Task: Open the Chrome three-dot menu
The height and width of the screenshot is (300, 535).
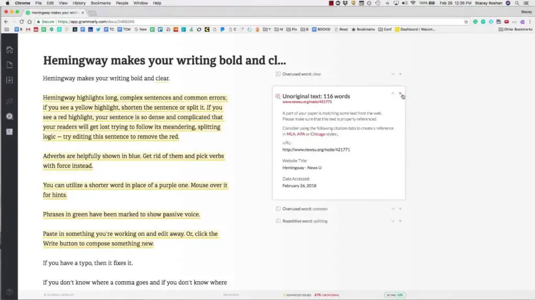Action: click(x=530, y=21)
